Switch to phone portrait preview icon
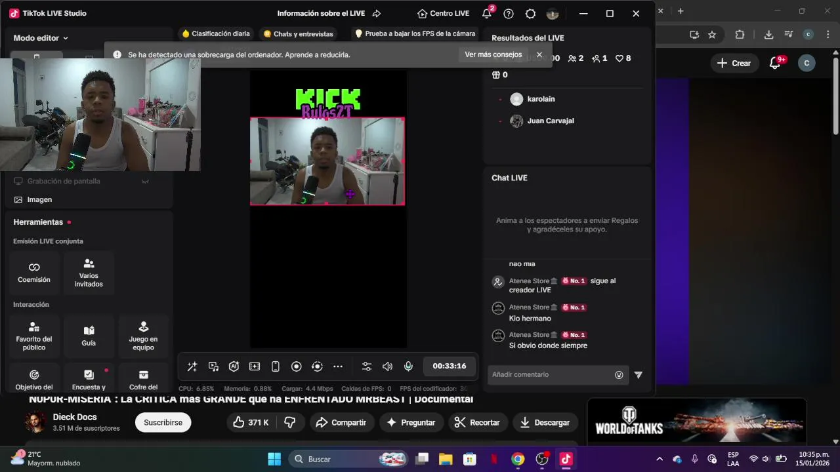Image resolution: width=840 pixels, height=472 pixels. [x=276, y=366]
